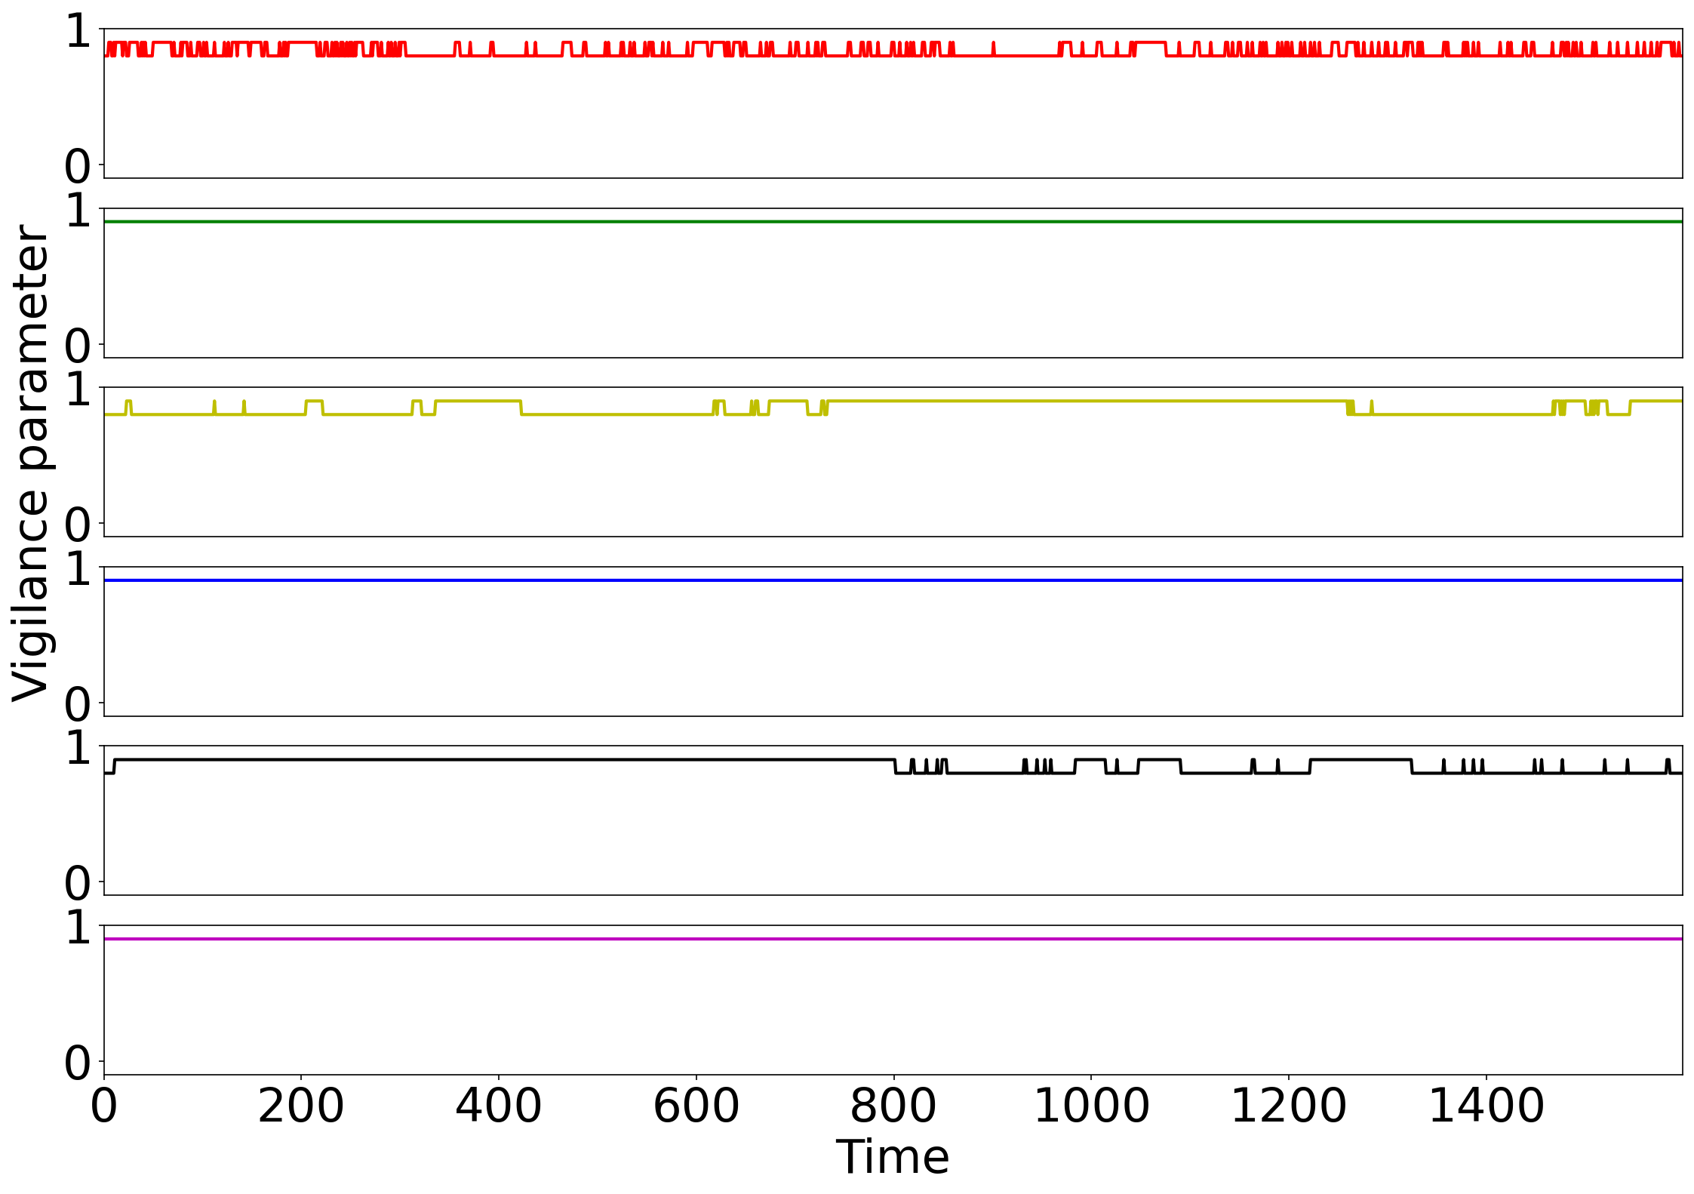The image size is (1694, 1194).
Task: Click the x-axis tick label 200
Action: tap(301, 1106)
